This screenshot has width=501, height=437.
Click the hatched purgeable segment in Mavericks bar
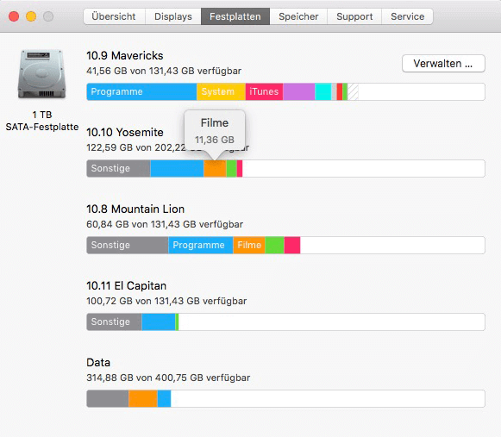coord(353,91)
